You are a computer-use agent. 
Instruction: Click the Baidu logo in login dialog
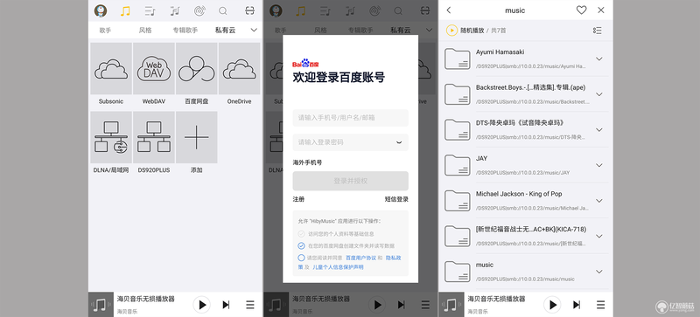pyautogui.click(x=305, y=63)
